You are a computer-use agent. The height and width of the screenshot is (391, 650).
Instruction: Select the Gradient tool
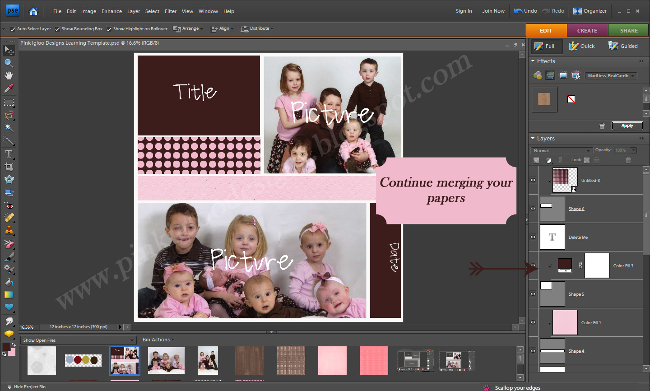click(x=9, y=295)
